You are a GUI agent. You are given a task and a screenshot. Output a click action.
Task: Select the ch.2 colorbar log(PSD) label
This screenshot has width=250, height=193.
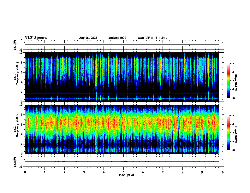pos(236,134)
